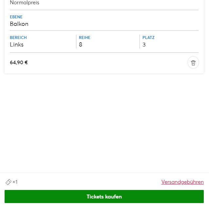Click the divider between Bereich and Reihe
Screen dimensions: 209x206
[76, 42]
